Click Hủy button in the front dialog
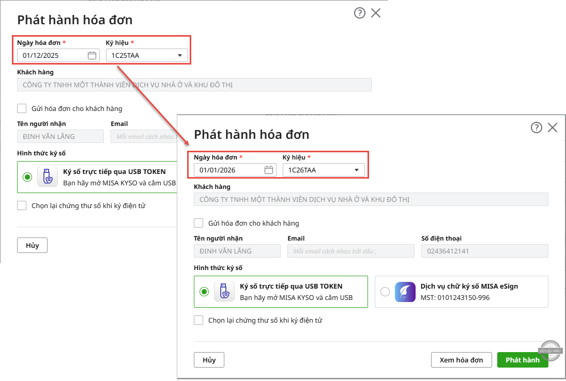Image resolution: width=566 pixels, height=381 pixels. pyautogui.click(x=209, y=360)
